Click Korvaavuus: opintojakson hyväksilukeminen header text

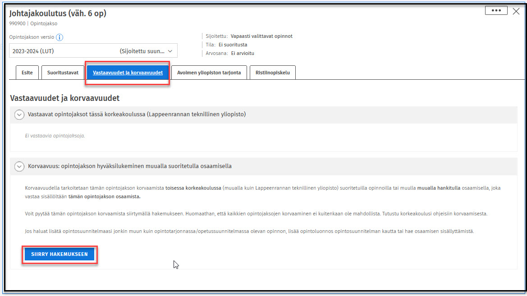[130, 166]
